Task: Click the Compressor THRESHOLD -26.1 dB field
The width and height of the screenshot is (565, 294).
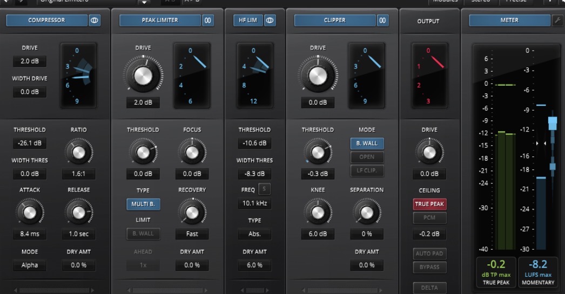Action: tap(30, 143)
